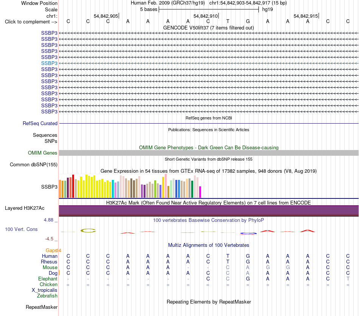359x316 pixels.
Task: Open the Publications: Sequences in Scientific Articles title
Action: [209, 130]
